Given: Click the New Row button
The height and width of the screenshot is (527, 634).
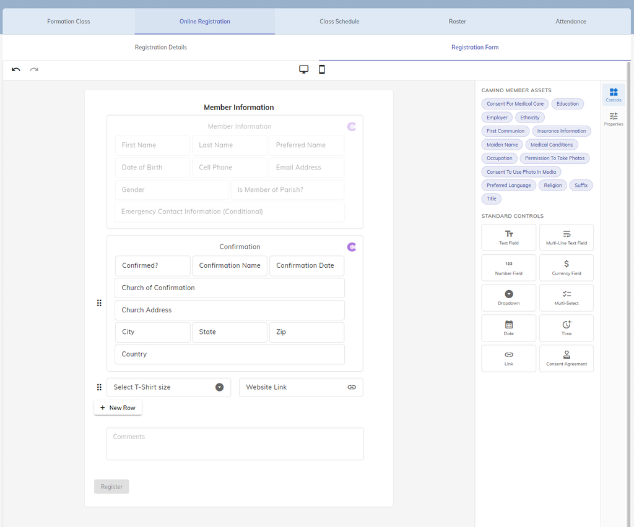Looking at the screenshot, I should (118, 408).
